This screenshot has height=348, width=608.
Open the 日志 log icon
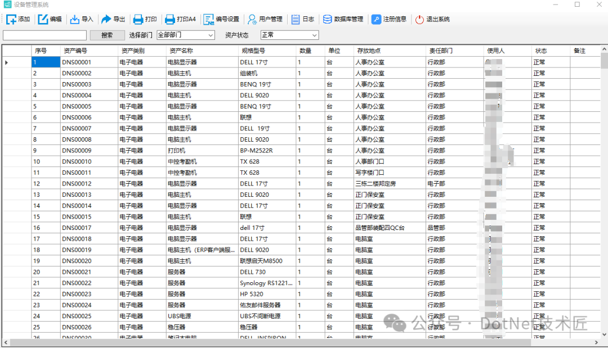coord(296,19)
